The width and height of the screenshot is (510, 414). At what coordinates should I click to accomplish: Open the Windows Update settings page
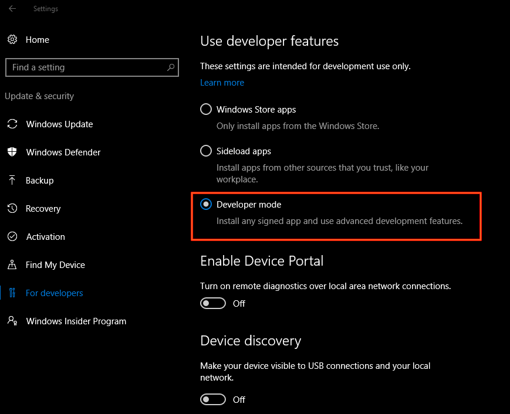59,124
